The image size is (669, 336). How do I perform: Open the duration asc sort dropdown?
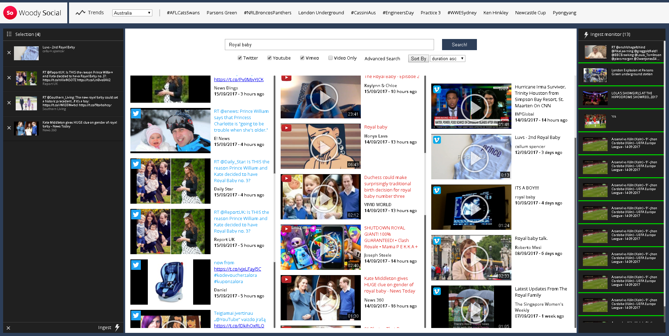click(448, 58)
